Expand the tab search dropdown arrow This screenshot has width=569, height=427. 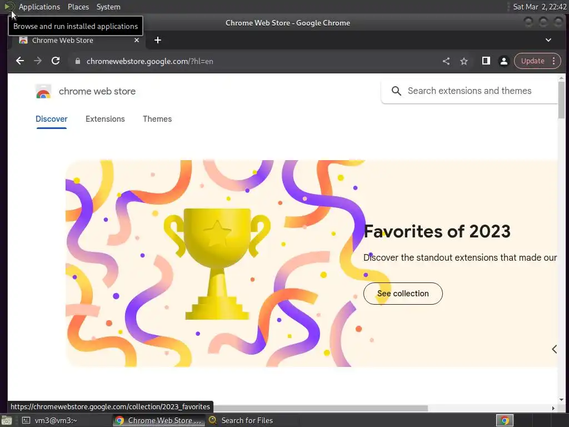coord(548,40)
